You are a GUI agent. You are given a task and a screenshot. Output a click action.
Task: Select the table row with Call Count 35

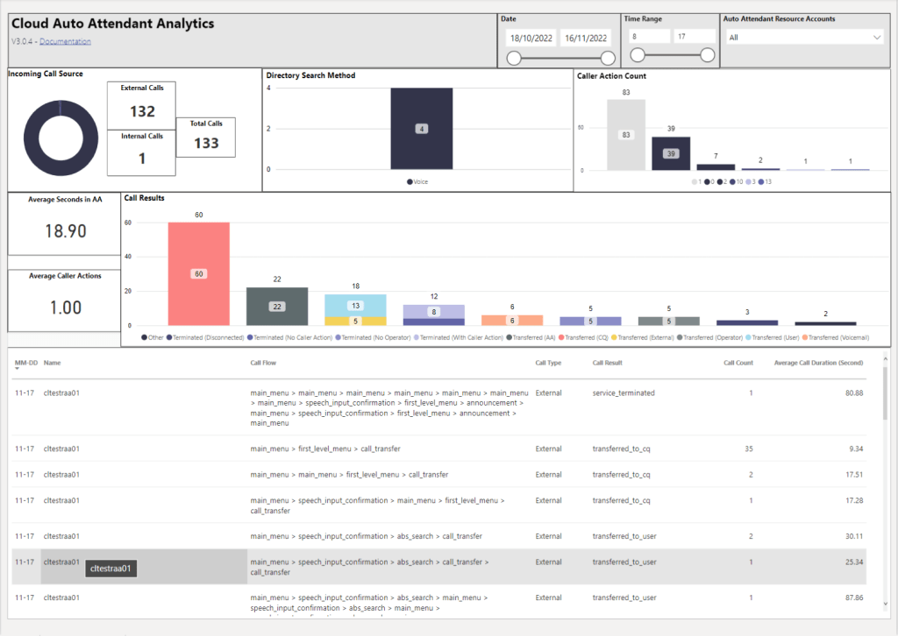438,449
